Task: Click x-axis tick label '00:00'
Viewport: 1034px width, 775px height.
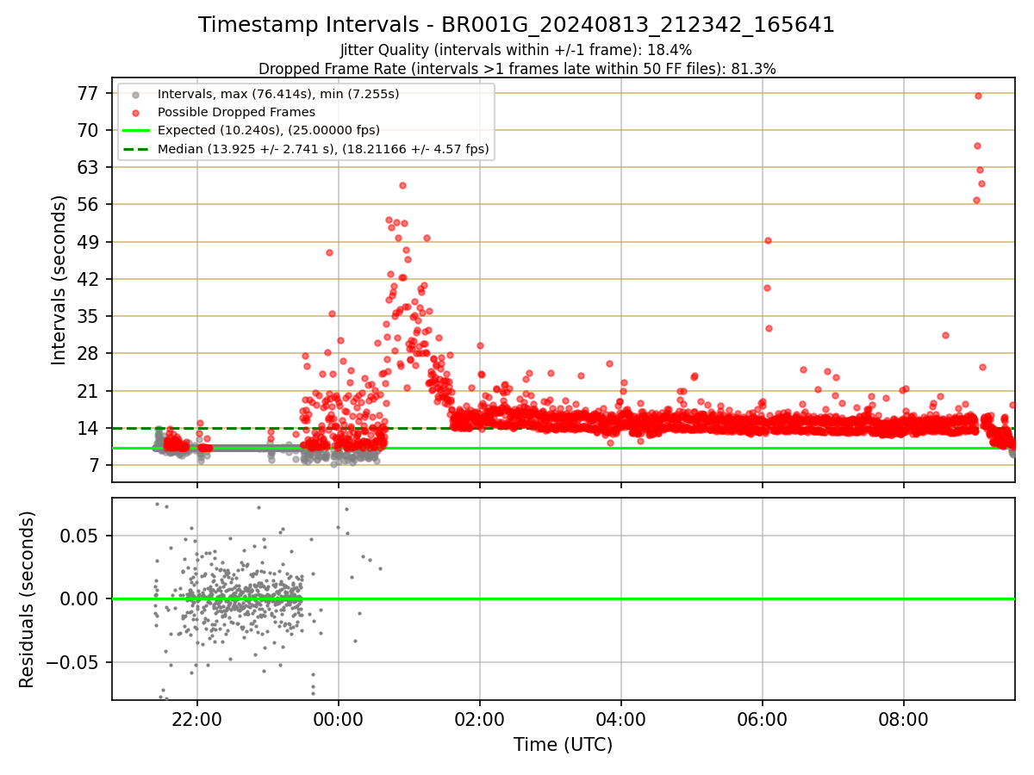Action: [x=339, y=718]
